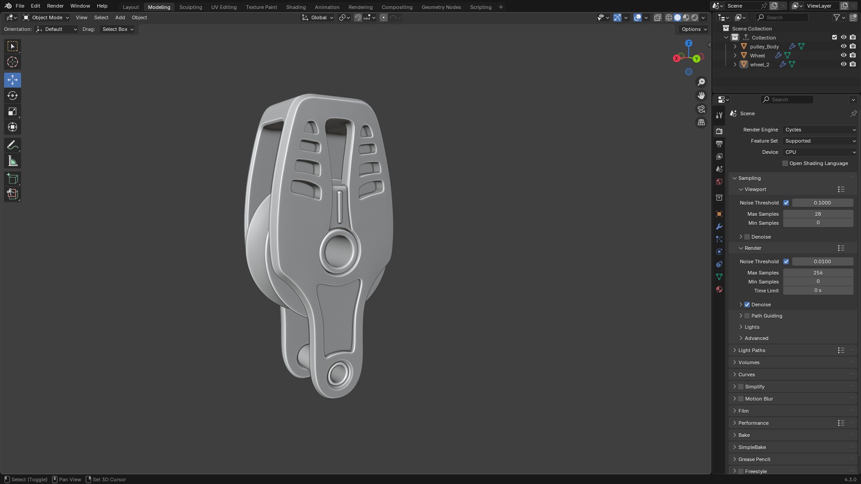The width and height of the screenshot is (861, 484).
Task: Expand the pulley_Body tree item
Action: [x=735, y=47]
